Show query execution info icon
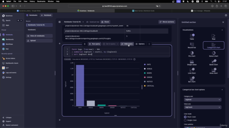 coord(135,59)
